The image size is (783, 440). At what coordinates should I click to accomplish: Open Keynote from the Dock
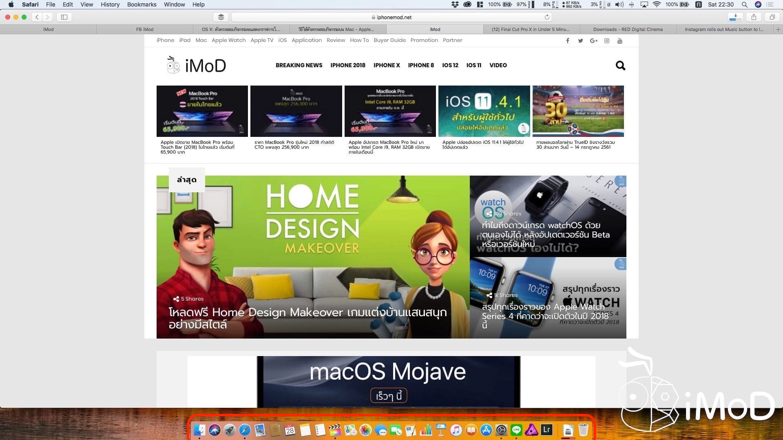tap(441, 431)
